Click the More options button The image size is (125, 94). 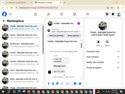[x=73, y=36]
